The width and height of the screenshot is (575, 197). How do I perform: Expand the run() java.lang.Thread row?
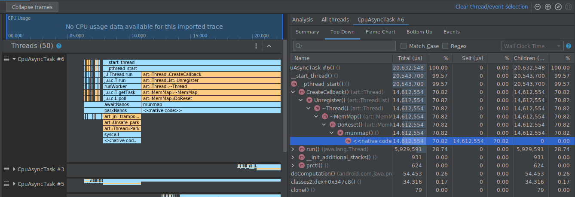pyautogui.click(x=293, y=149)
